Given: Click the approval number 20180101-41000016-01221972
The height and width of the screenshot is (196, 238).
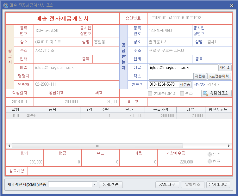Looking at the screenshot, I should pyautogui.click(x=176, y=18).
